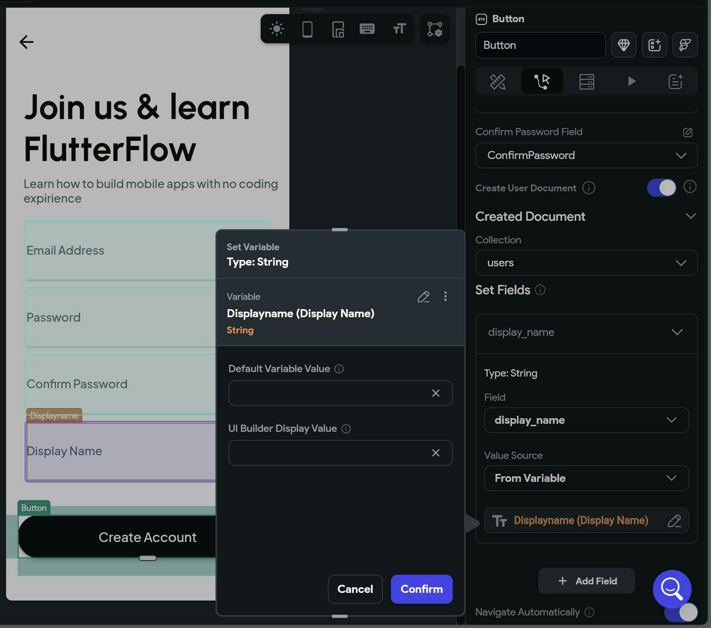This screenshot has width=711, height=628.
Task: Collapse the Created Document section
Action: (x=691, y=216)
